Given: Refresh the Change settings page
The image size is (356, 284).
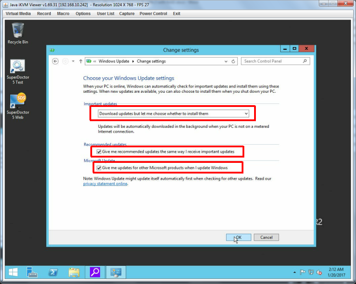Looking at the screenshot, I should tap(233, 61).
